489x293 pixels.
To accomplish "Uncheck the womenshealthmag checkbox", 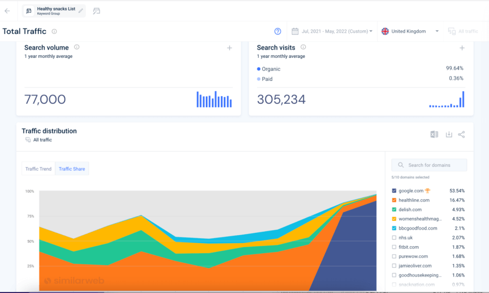I will (x=394, y=219).
